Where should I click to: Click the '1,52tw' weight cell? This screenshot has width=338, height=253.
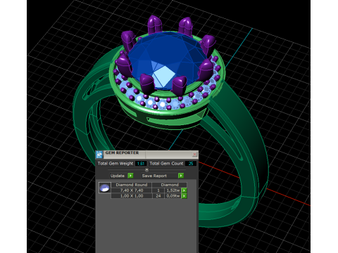173,190
